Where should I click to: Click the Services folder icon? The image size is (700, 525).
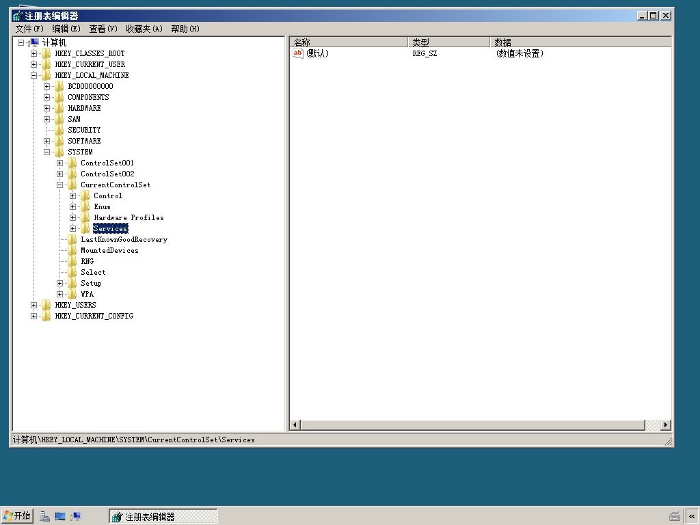(85, 228)
